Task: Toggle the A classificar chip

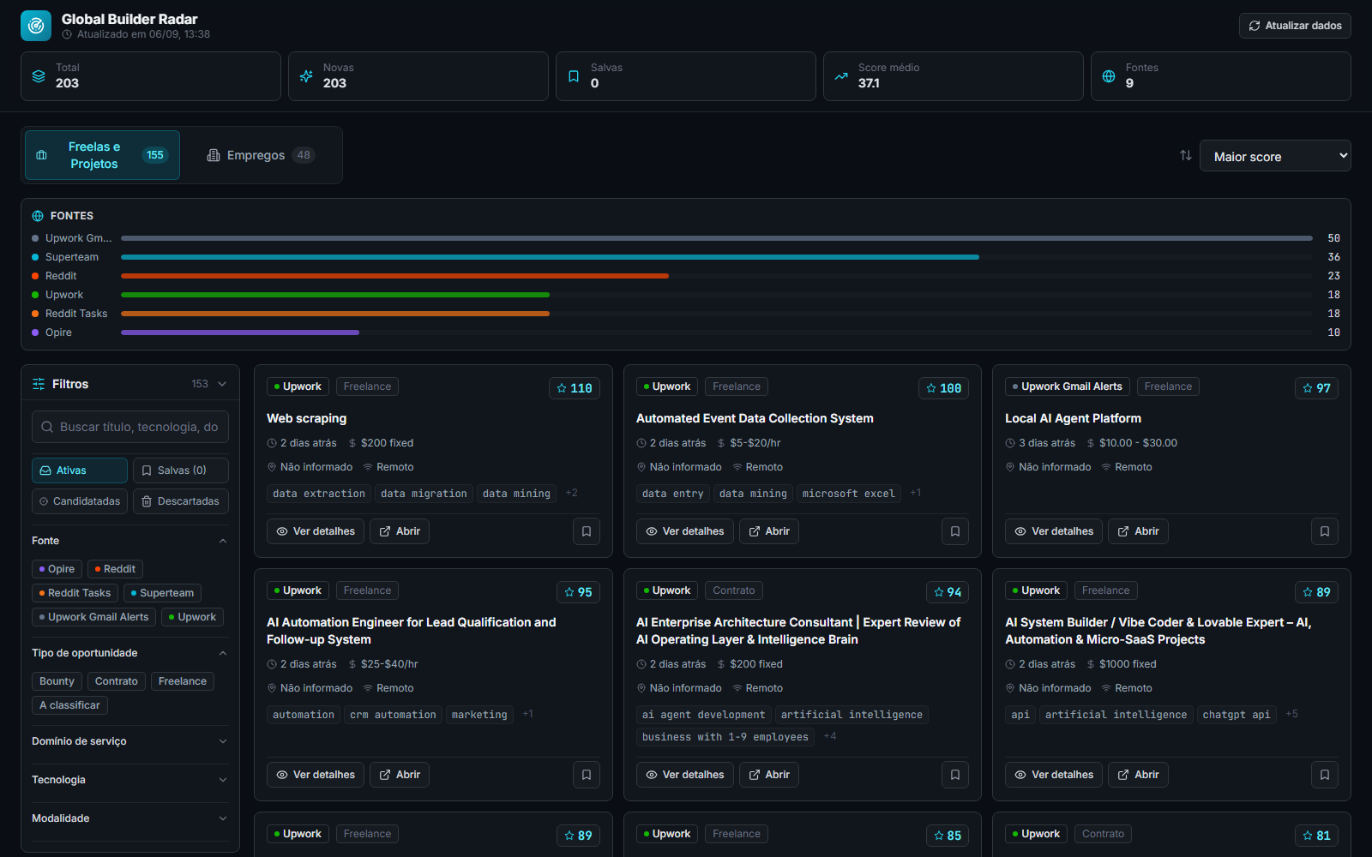Action: point(69,705)
